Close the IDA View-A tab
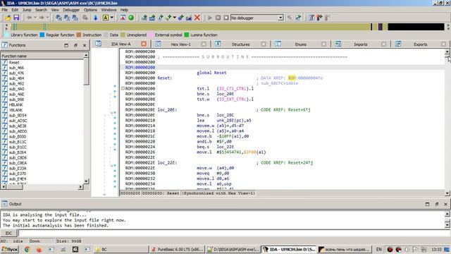 144,44
